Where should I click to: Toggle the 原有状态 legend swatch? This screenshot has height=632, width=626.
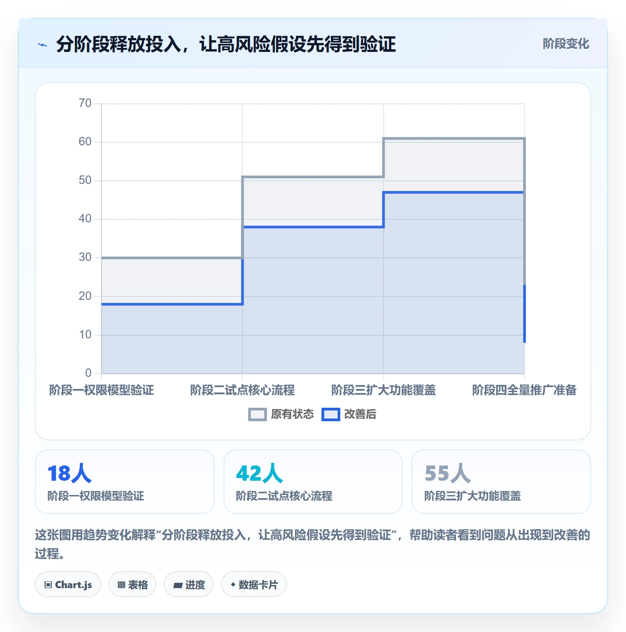click(x=257, y=414)
